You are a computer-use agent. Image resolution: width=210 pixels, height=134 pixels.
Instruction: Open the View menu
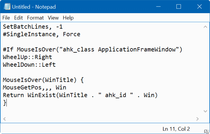53,18
